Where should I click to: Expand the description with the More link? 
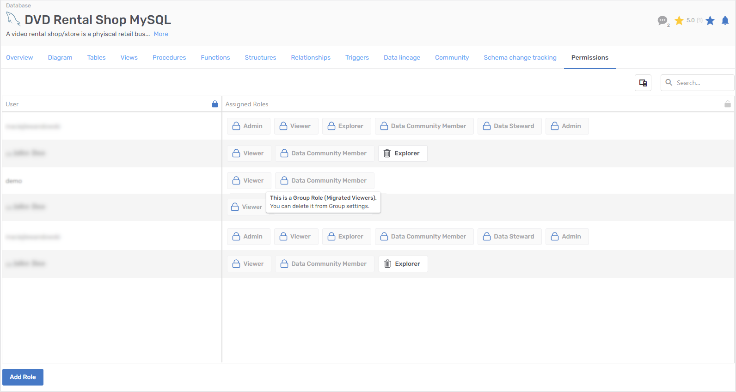pos(161,34)
